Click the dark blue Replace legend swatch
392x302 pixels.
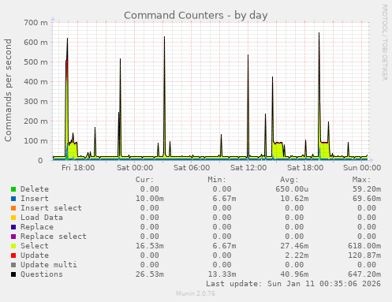[13, 227]
